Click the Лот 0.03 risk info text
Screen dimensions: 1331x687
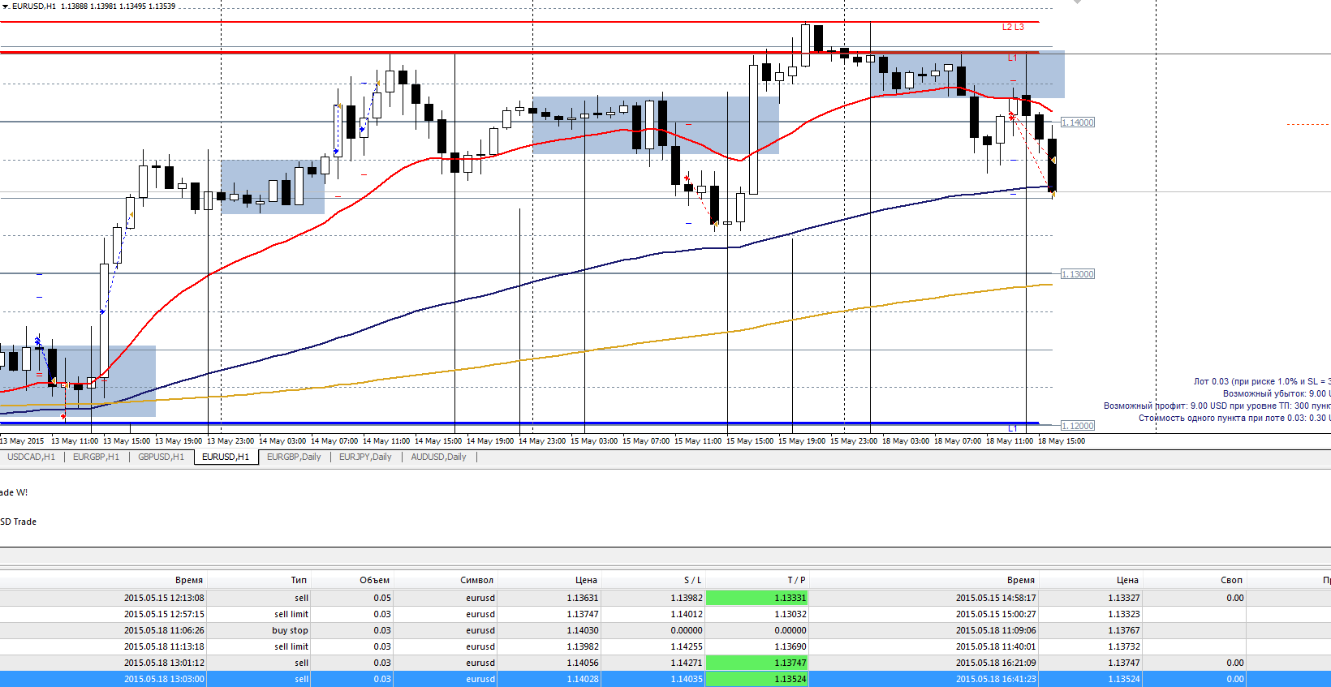pyautogui.click(x=1262, y=381)
